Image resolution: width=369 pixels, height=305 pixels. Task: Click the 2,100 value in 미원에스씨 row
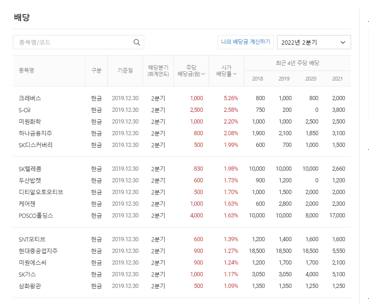[338, 262]
